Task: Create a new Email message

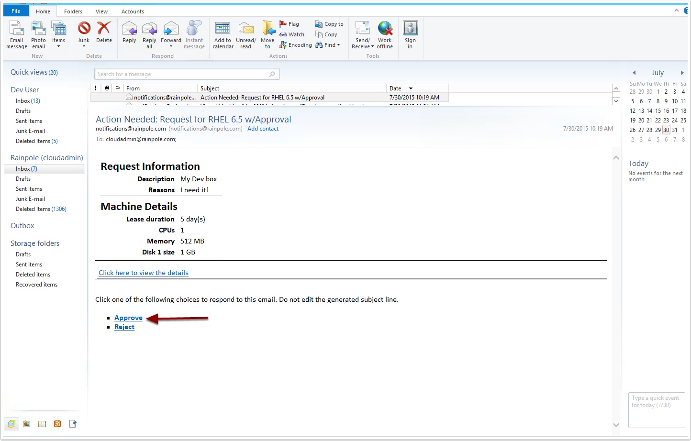Action: [17, 35]
